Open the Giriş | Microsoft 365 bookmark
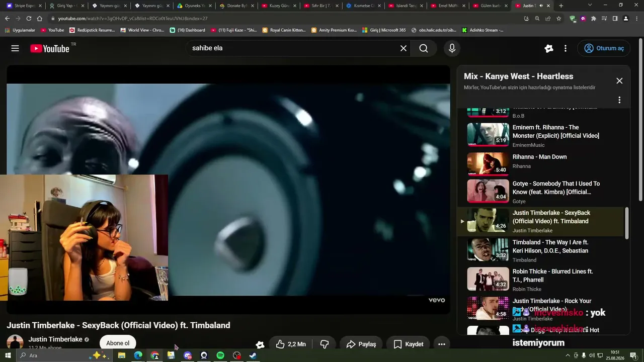 [383, 30]
